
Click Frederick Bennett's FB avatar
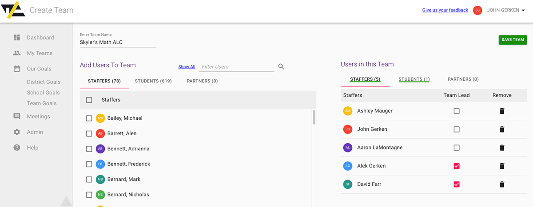(100, 164)
